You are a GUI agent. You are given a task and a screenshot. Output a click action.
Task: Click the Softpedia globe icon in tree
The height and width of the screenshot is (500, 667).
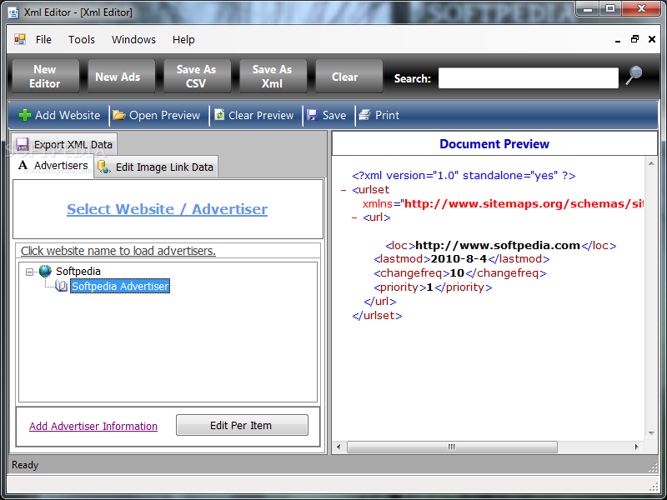pos(45,271)
